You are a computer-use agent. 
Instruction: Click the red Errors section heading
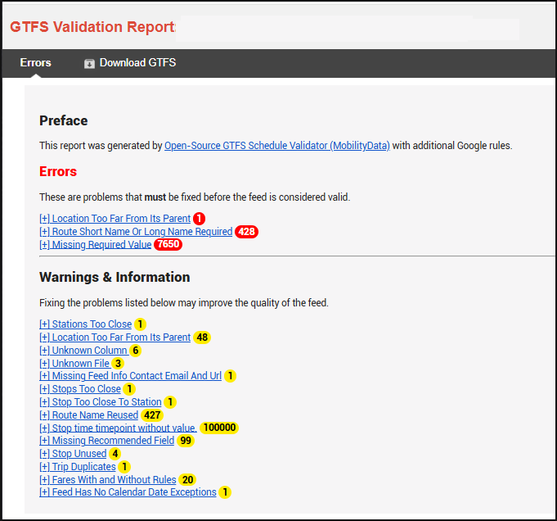coord(58,171)
